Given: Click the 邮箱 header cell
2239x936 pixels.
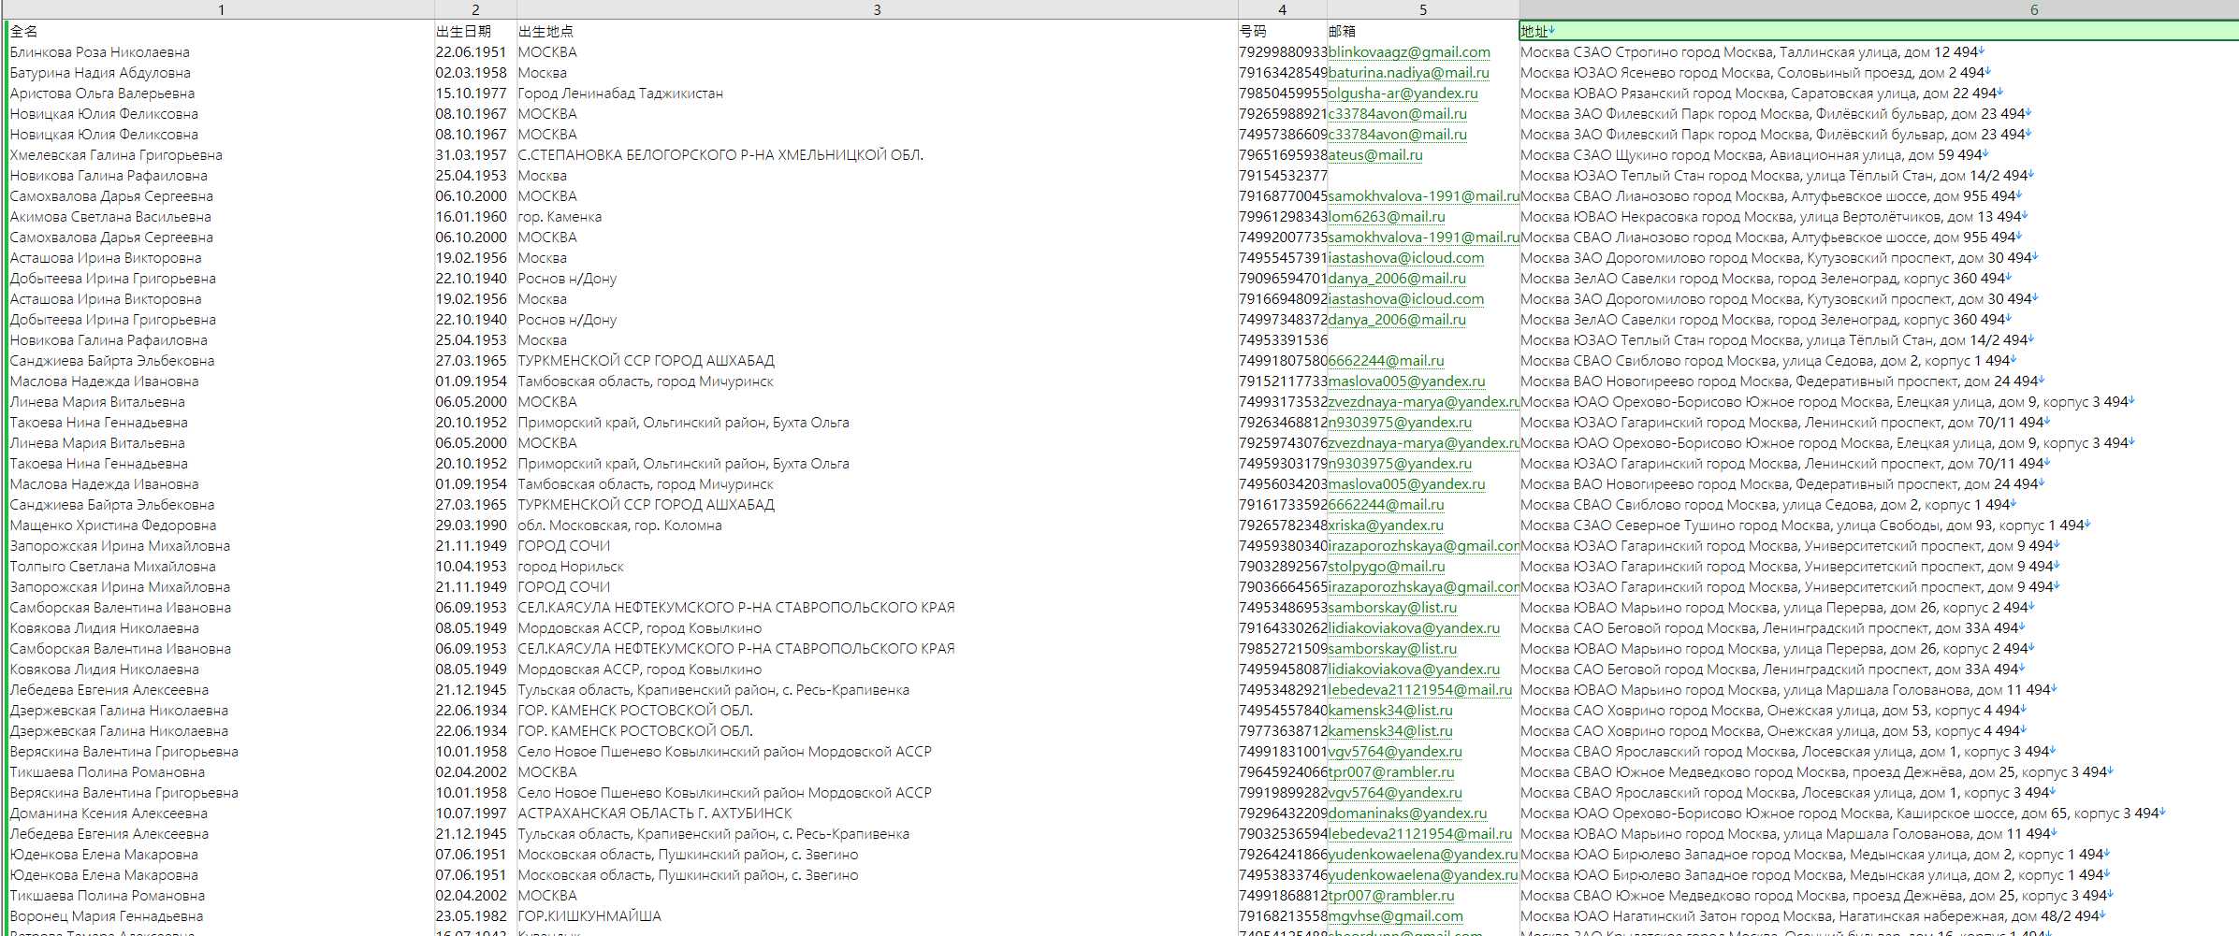Looking at the screenshot, I should click(x=1422, y=31).
